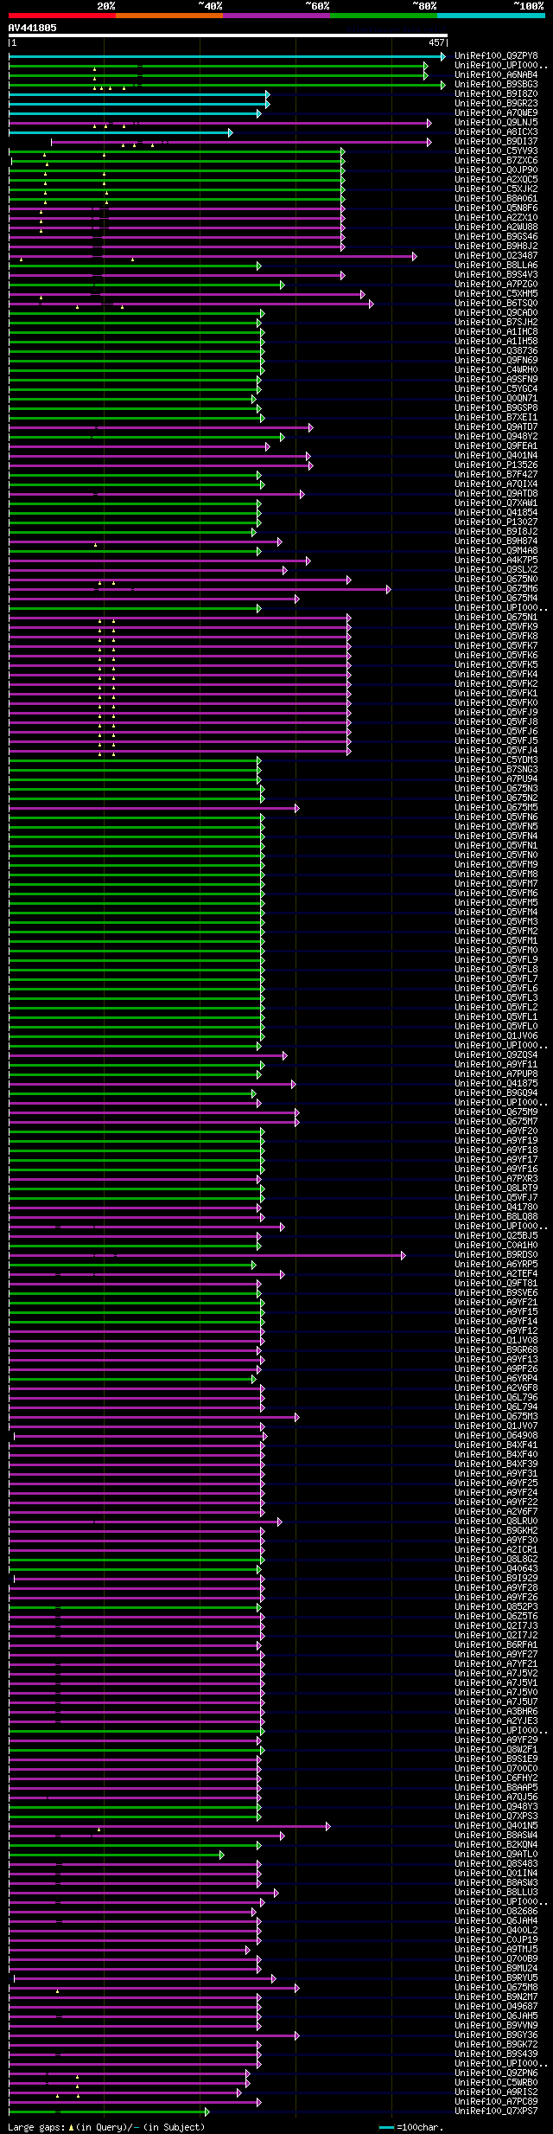Select the UniRef100_B7SNG3 label
553x2134 pixels.
(x=496, y=770)
